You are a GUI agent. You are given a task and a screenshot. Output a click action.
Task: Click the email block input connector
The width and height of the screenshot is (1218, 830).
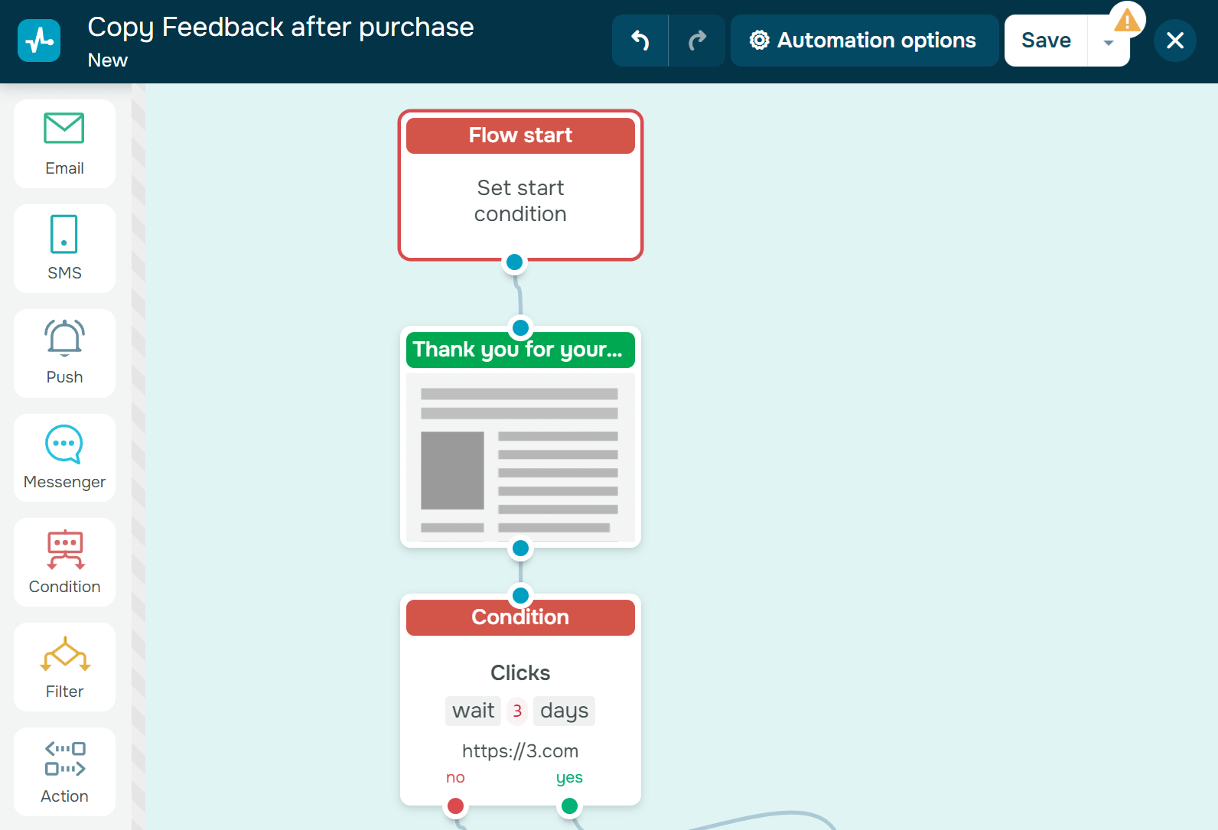[x=521, y=328]
